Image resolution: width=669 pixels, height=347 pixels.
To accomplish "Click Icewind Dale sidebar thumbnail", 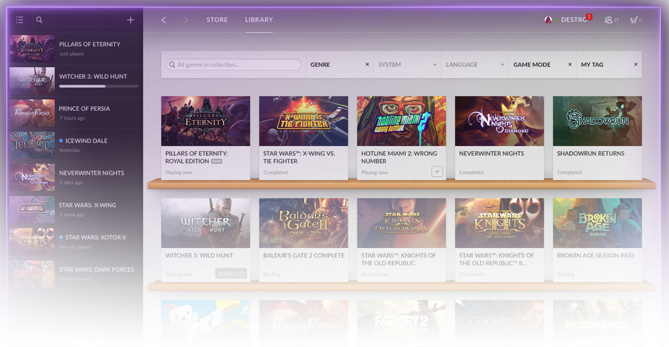I will point(32,145).
